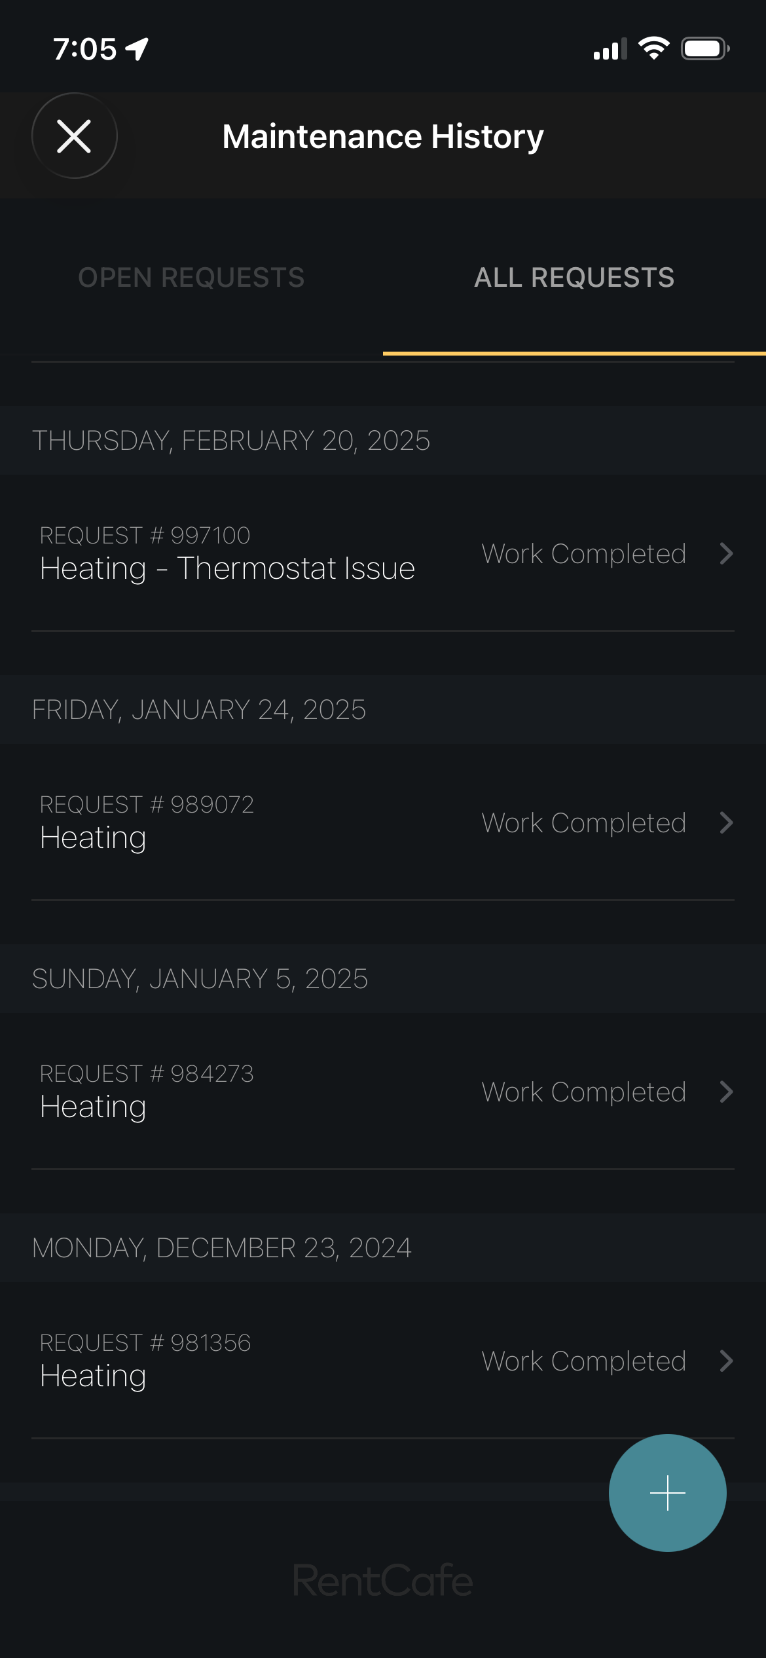Tap the RentCafe logo

pos(382,1580)
